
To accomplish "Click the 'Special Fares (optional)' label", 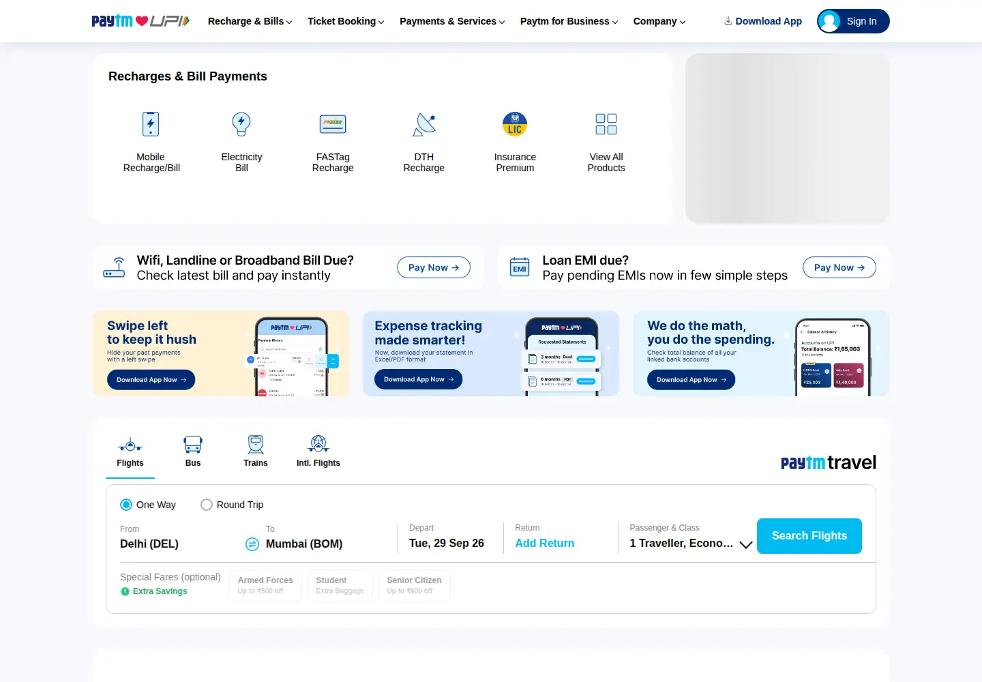I will pyautogui.click(x=170, y=577).
